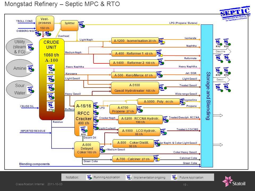Select the A-4700 Propene box
Screen dimensions: 255x191
123,109
